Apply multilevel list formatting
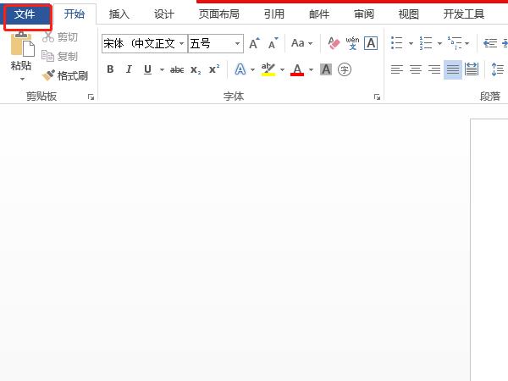 (x=455, y=43)
